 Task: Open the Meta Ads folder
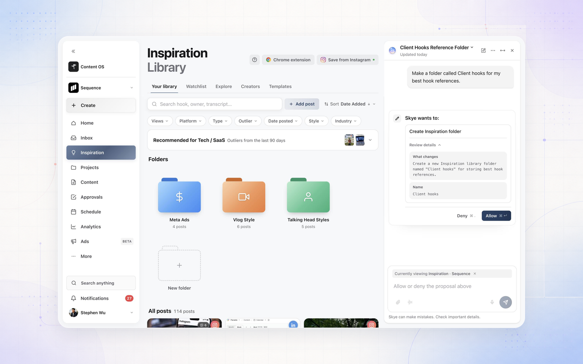[x=179, y=195]
